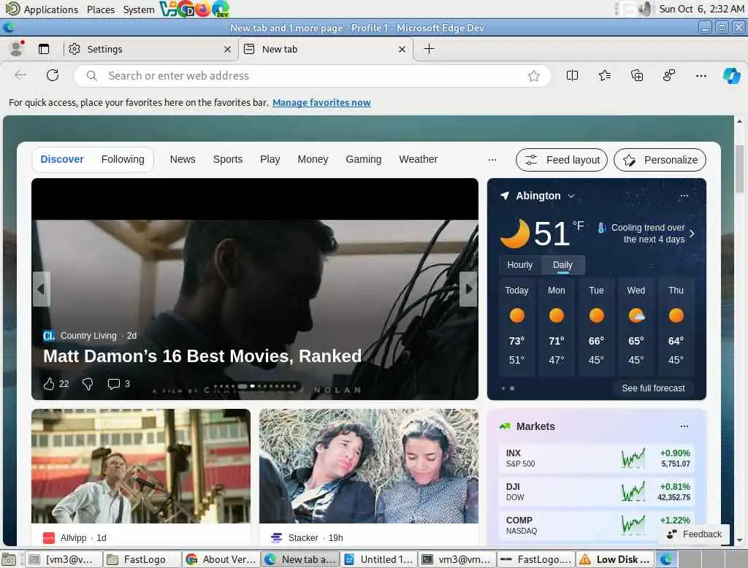Click the Personalize button
Image resolution: width=748 pixels, height=568 pixels.
tap(660, 160)
